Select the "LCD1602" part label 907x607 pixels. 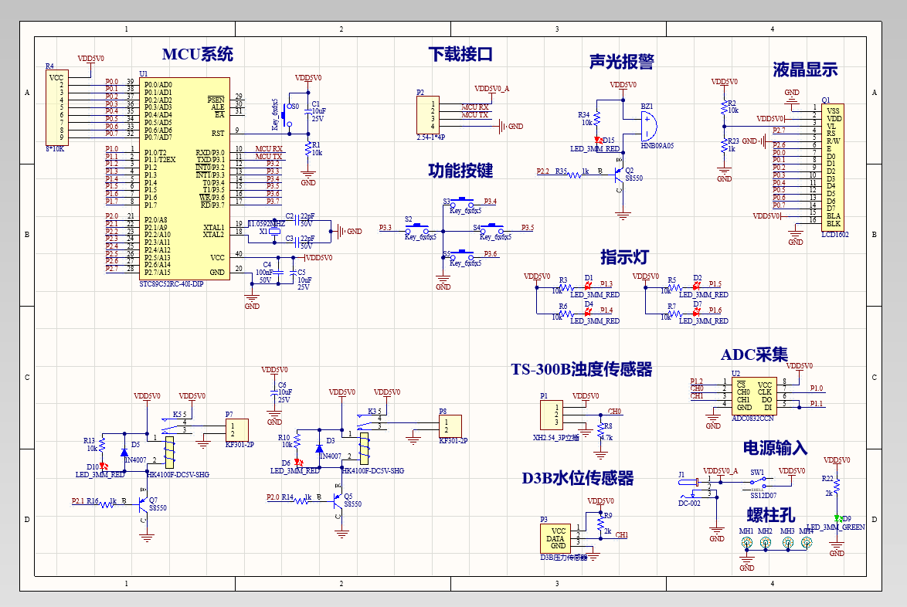835,235
